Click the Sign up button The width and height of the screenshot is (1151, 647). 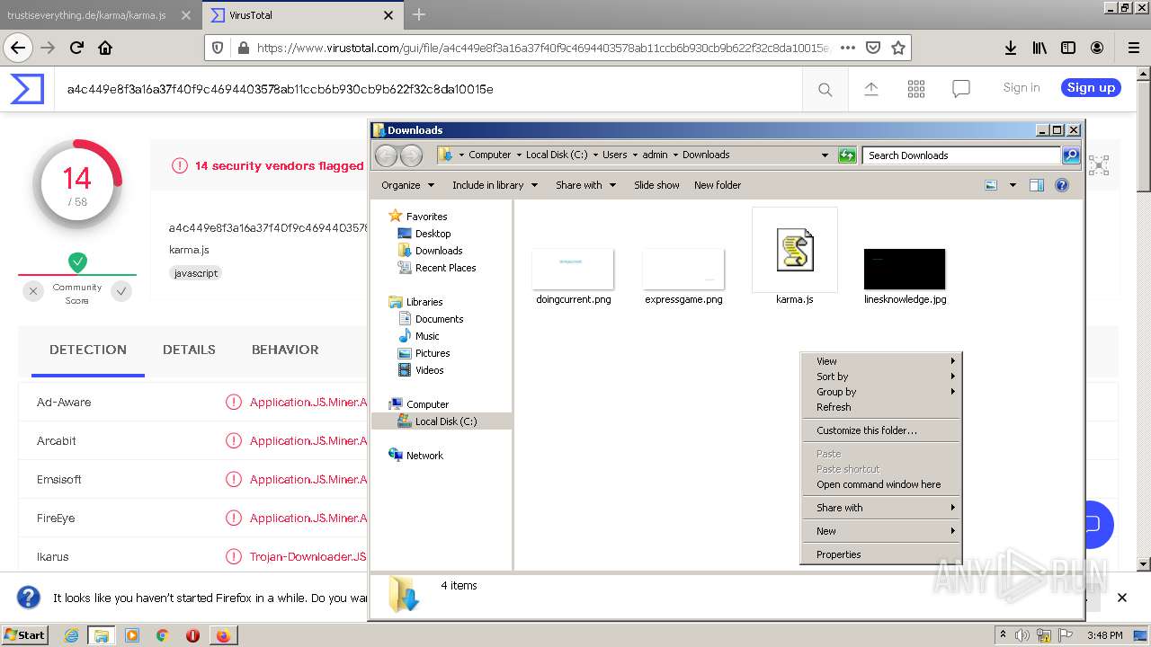coord(1091,87)
